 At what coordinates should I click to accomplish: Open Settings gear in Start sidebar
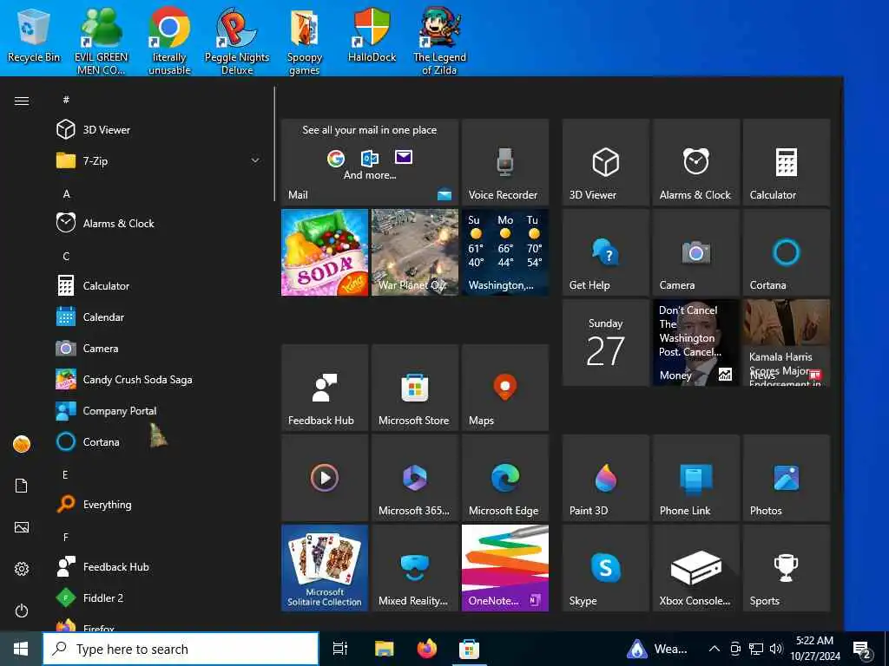click(22, 569)
